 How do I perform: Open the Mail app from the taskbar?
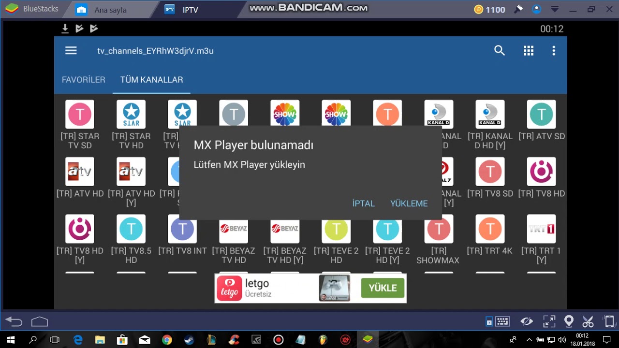[x=145, y=340]
